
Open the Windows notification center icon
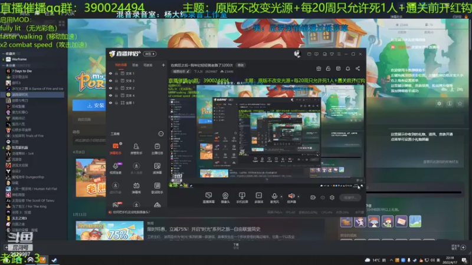click(464, 260)
